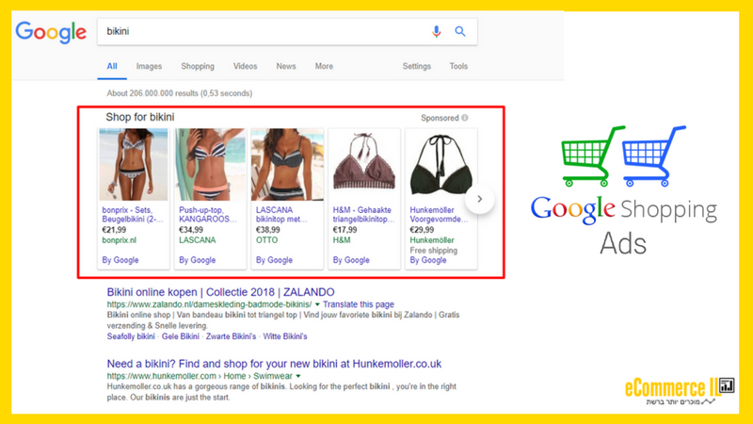Screen dimensions: 753x424
Task: Switch to the News tab
Action: (286, 66)
